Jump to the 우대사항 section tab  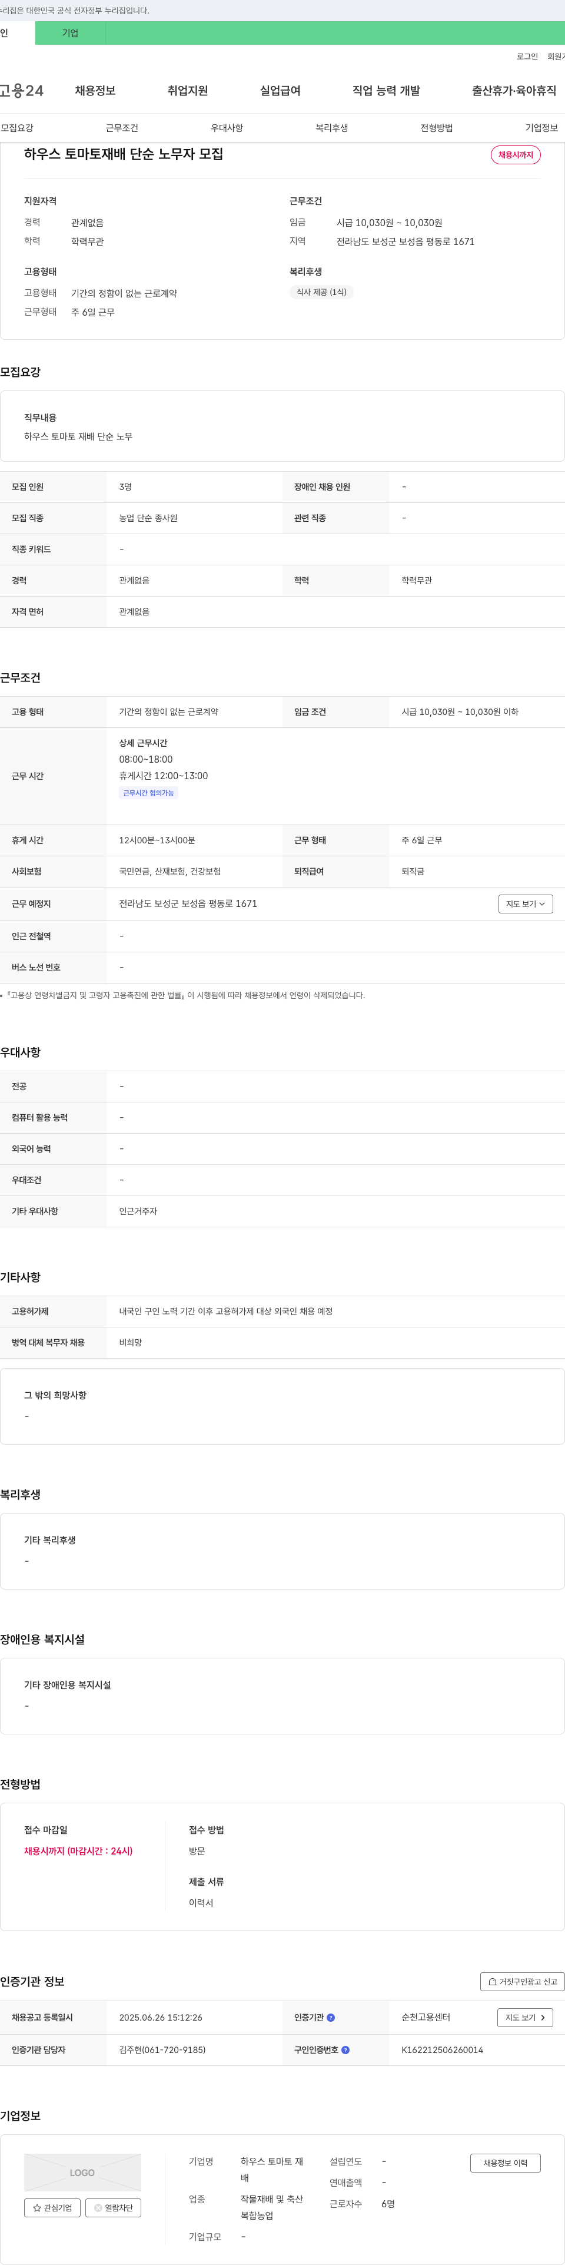tap(227, 128)
